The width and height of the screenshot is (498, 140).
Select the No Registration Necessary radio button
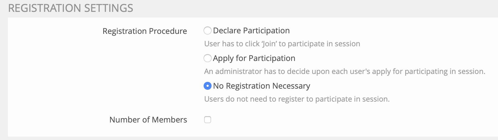208,86
